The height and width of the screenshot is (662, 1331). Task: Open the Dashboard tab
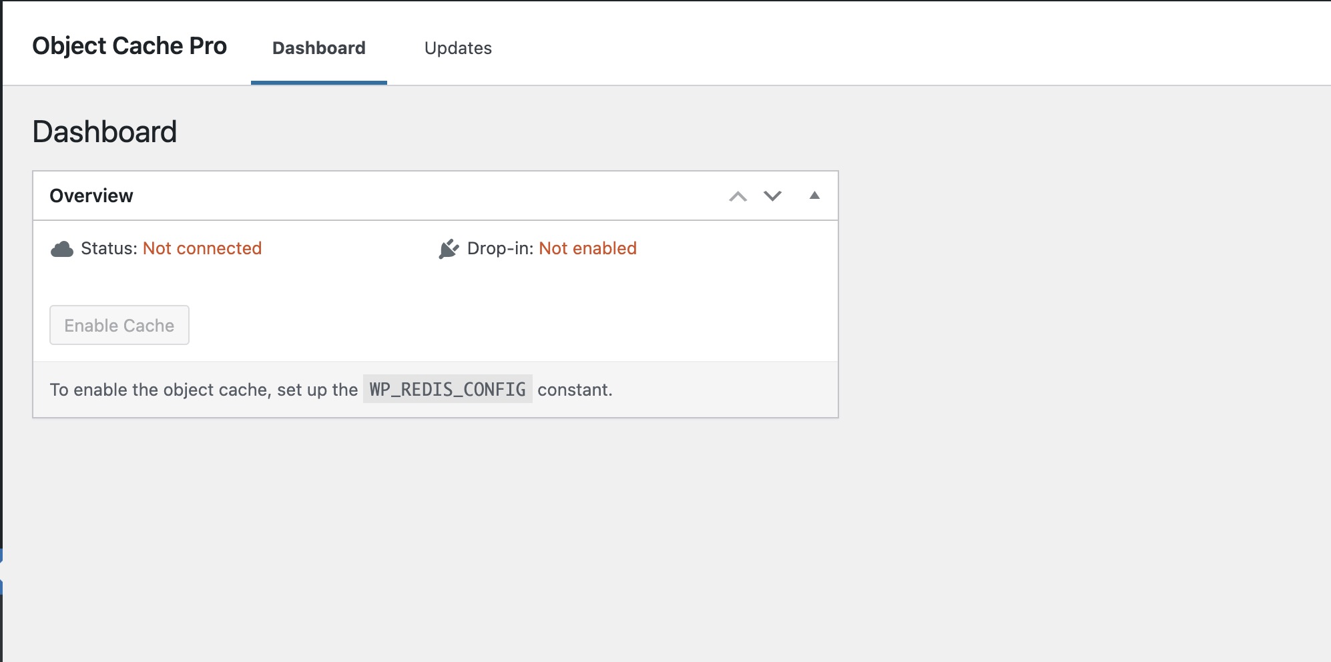[319, 48]
